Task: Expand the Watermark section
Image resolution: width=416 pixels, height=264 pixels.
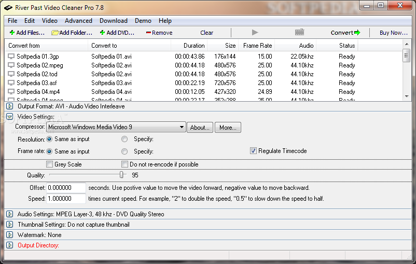Action: coord(10,235)
